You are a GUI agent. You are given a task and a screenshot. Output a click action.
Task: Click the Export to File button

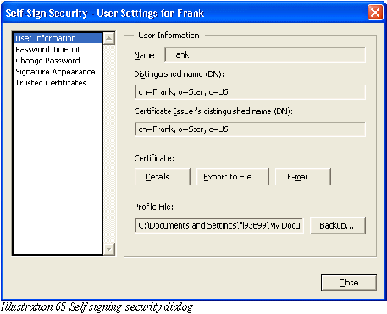pos(233,177)
